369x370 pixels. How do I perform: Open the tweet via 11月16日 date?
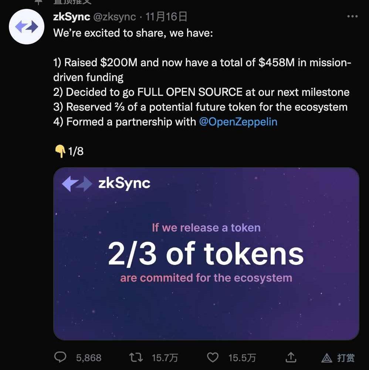(x=166, y=17)
